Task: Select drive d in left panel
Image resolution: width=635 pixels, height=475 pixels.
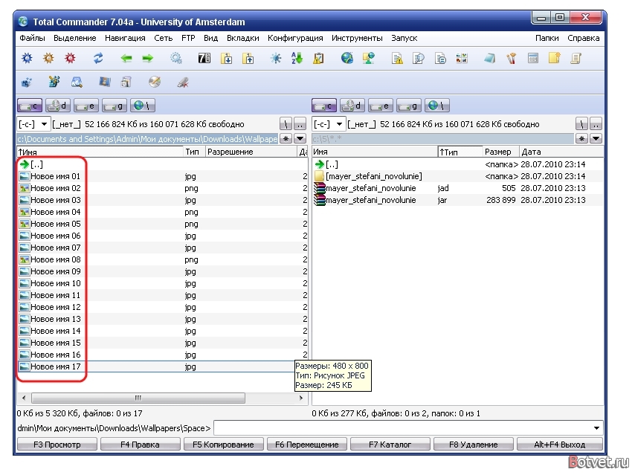Action: [x=58, y=106]
